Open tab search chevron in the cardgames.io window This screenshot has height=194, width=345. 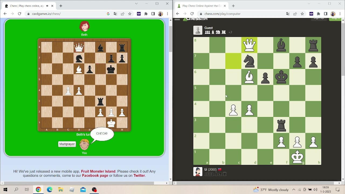(x=136, y=4)
